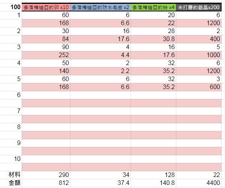This screenshot has height=188, width=225.
Task: Select the 37.4 total cell
Action: [101, 183]
